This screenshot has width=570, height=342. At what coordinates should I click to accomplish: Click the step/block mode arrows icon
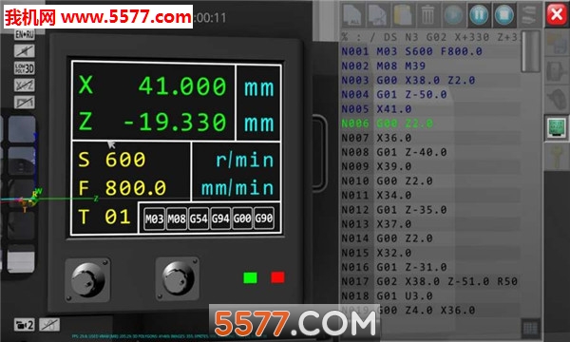click(528, 15)
